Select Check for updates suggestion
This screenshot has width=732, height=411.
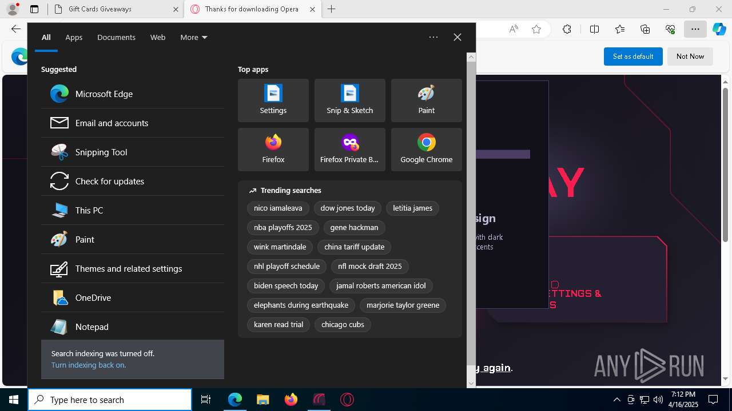tap(133, 181)
